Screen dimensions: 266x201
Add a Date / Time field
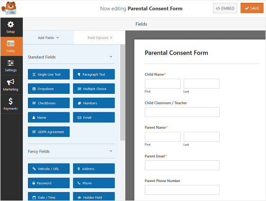[x=49, y=196]
